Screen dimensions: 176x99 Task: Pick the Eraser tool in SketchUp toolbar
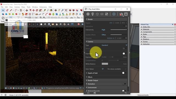[7, 10]
